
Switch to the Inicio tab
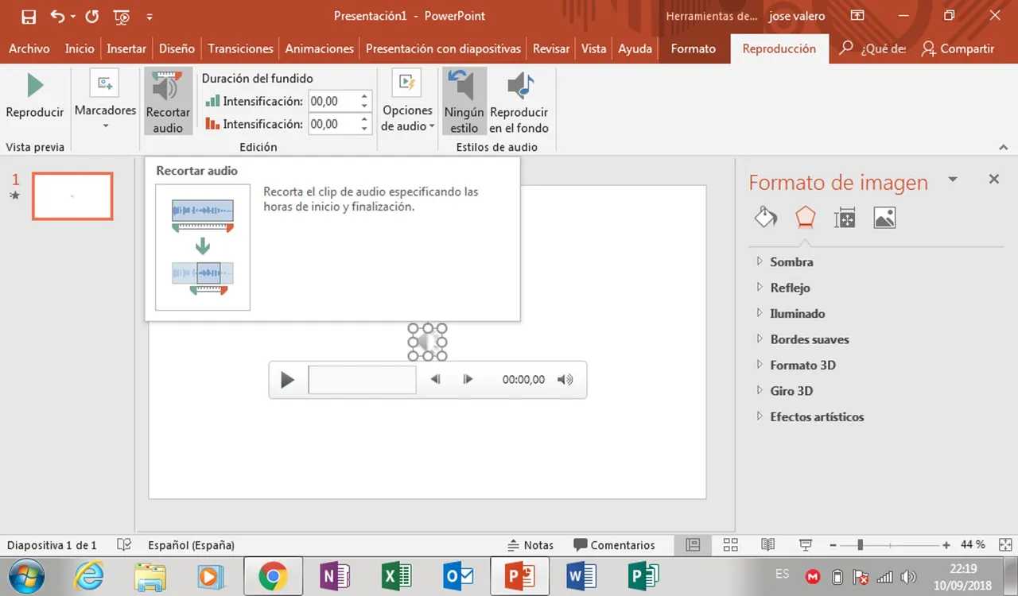pos(80,48)
